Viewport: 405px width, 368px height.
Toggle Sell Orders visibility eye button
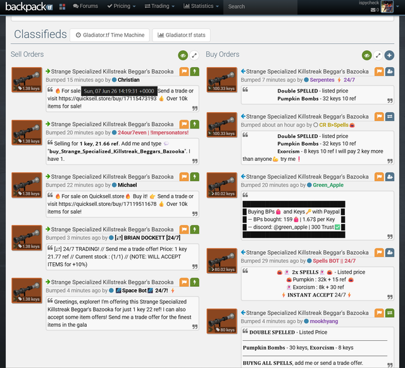click(x=183, y=55)
